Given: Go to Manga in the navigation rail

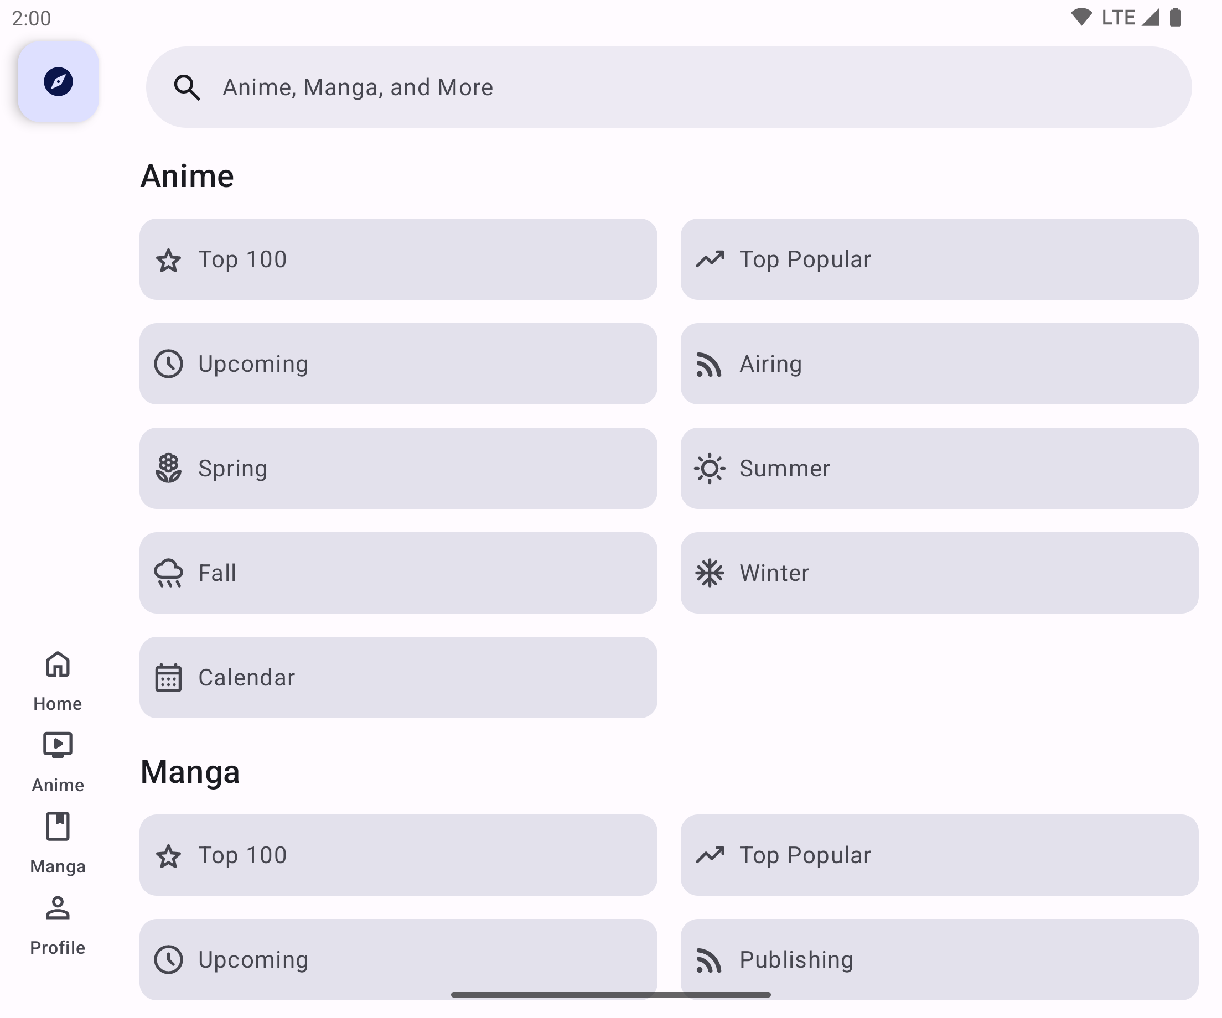Looking at the screenshot, I should [58, 842].
